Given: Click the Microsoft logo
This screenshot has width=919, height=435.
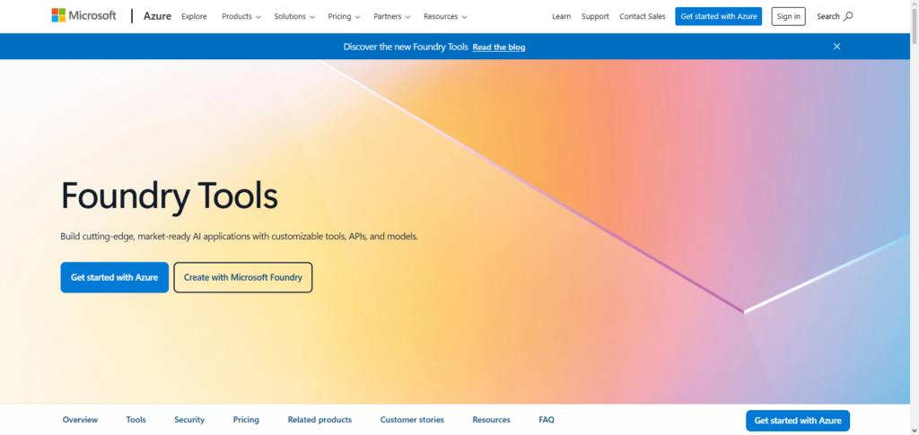Looking at the screenshot, I should tap(83, 16).
